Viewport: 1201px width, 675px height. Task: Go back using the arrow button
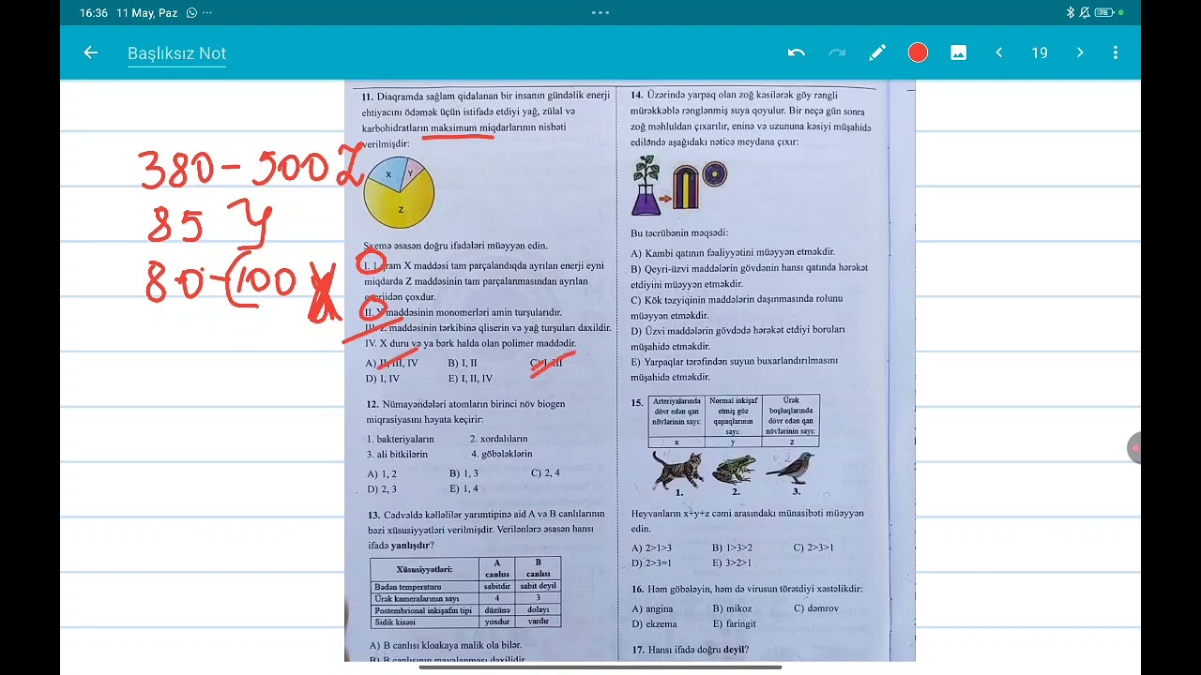(x=91, y=53)
